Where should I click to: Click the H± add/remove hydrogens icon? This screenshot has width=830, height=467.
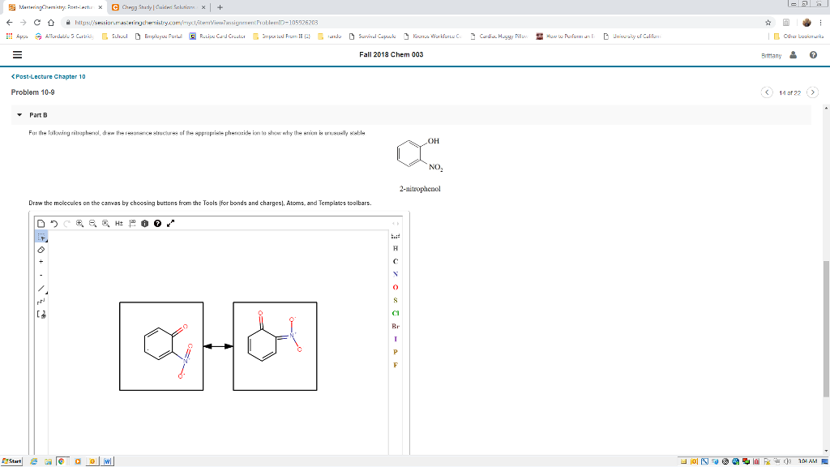pyautogui.click(x=118, y=223)
